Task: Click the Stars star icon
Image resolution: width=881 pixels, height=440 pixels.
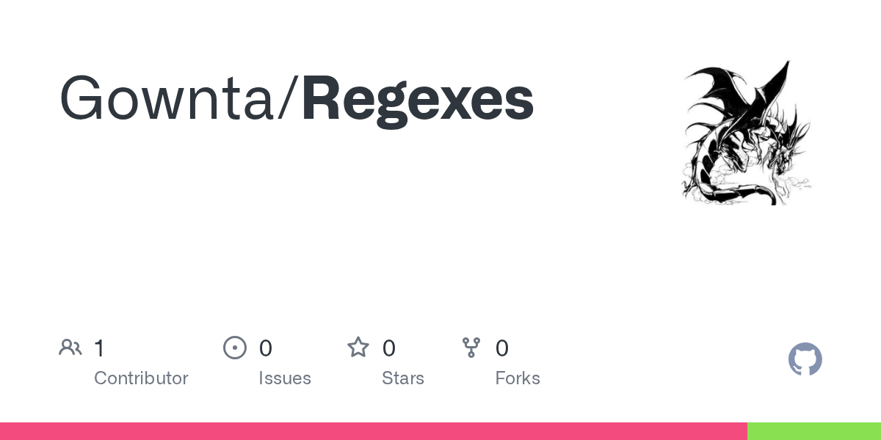Action: 358,348
